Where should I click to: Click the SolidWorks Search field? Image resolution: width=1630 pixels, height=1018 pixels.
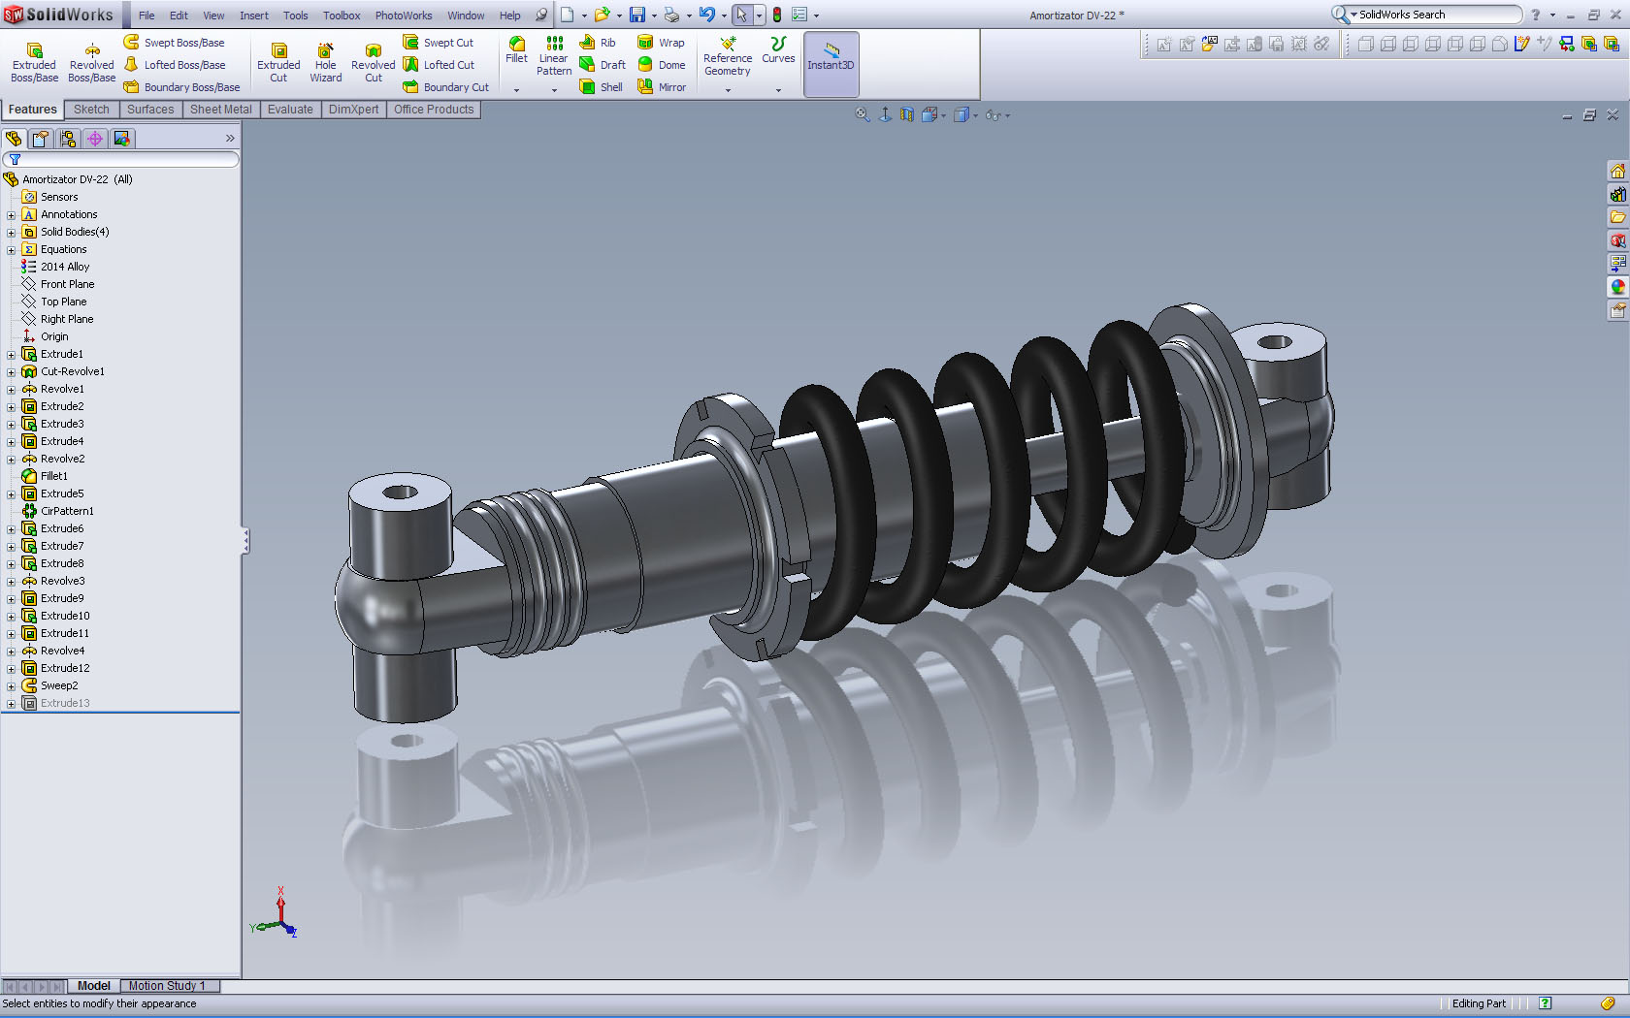pos(1426,15)
